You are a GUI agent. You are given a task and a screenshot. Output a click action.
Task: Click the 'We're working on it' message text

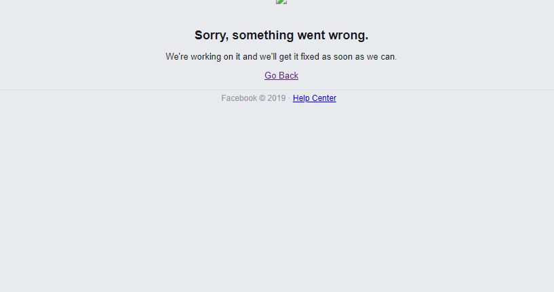[x=281, y=57]
